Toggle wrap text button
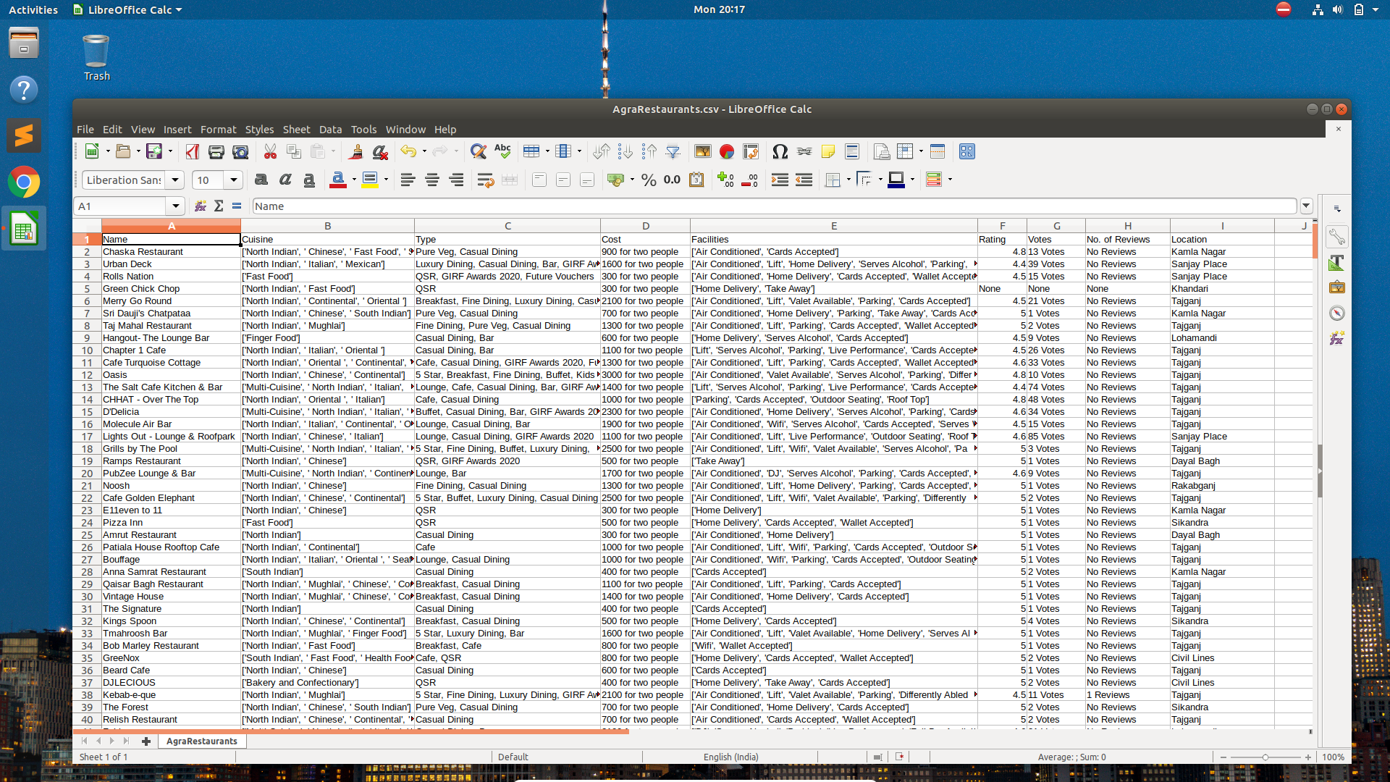 coord(485,180)
